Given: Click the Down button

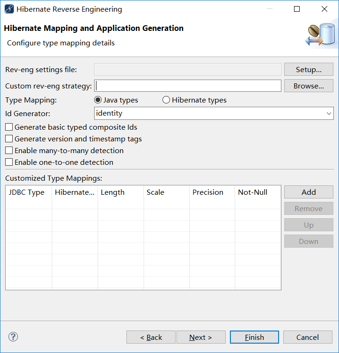Looking at the screenshot, I should (309, 241).
